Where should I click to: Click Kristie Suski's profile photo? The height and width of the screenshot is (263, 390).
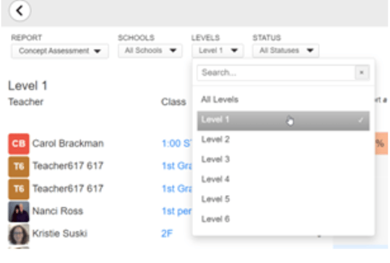pyautogui.click(x=18, y=233)
